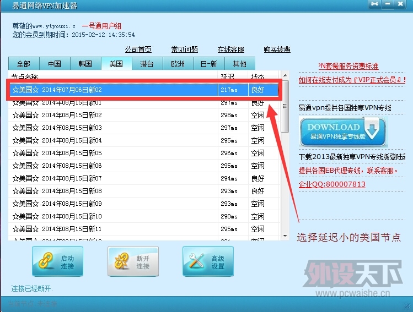The height and width of the screenshot is (312, 413).
Task: Select node 2014年08月15日新04
Action: [143, 140]
